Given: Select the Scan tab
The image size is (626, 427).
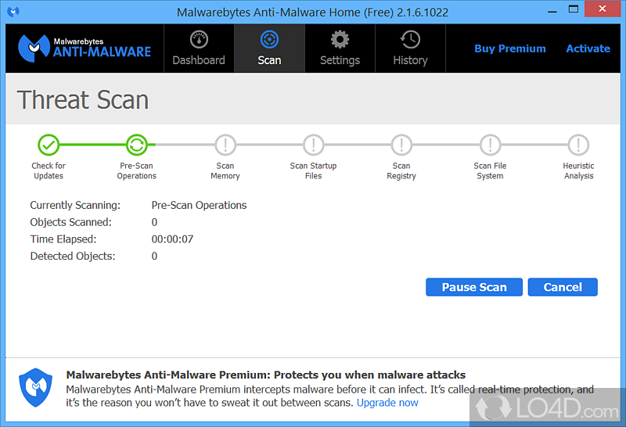Looking at the screenshot, I should 269,48.
